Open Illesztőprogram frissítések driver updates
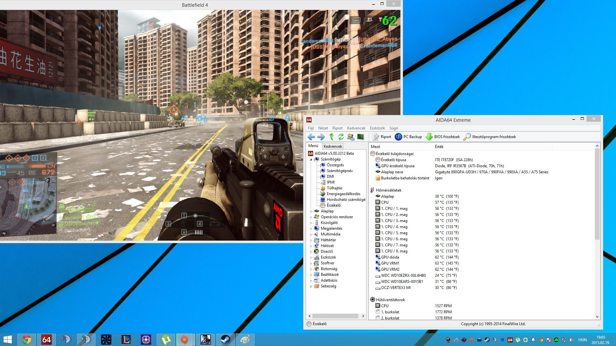The width and height of the screenshot is (616, 346). (x=490, y=137)
